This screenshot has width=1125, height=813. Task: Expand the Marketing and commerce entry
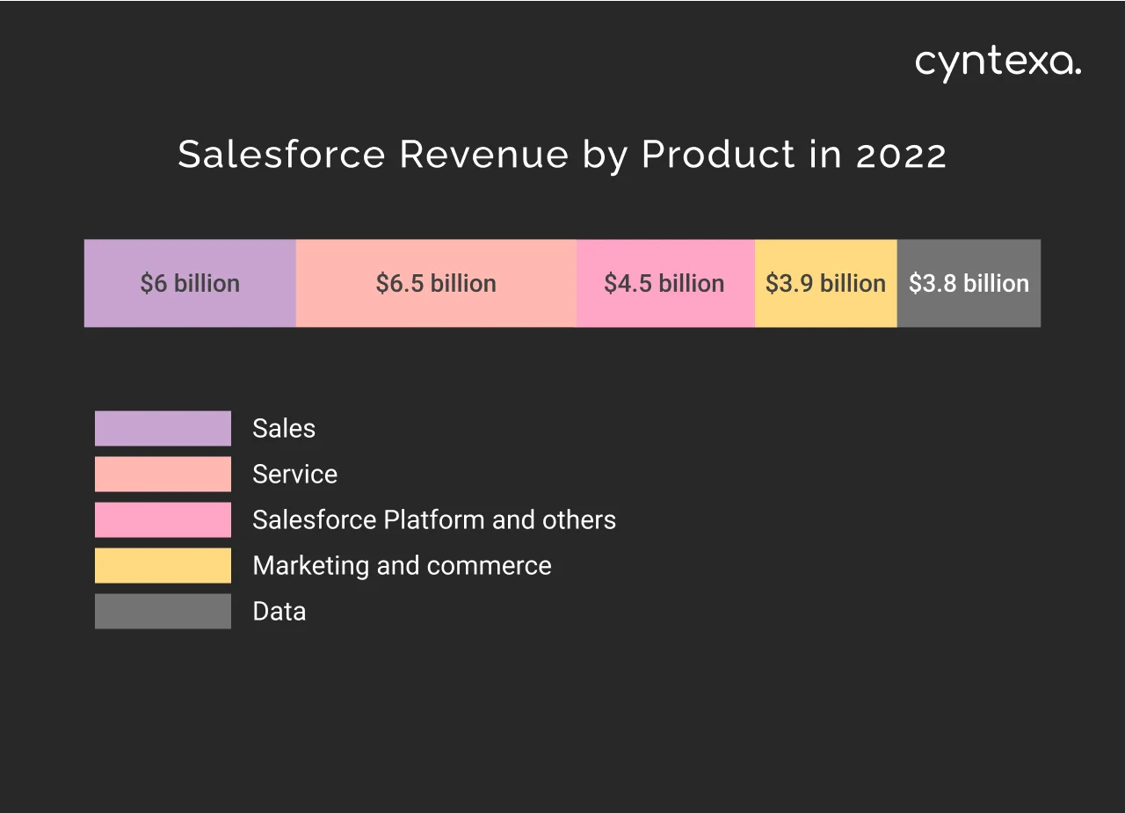pos(402,565)
